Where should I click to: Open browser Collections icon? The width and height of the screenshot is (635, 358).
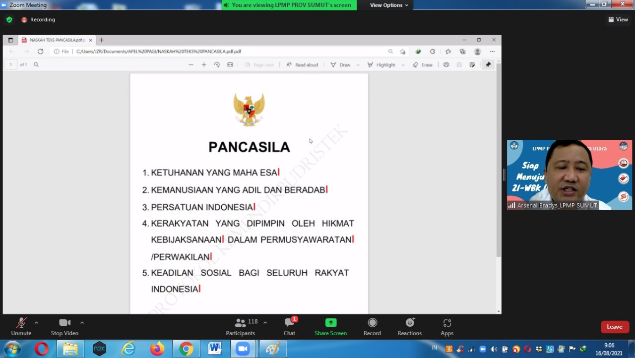pyautogui.click(x=462, y=52)
